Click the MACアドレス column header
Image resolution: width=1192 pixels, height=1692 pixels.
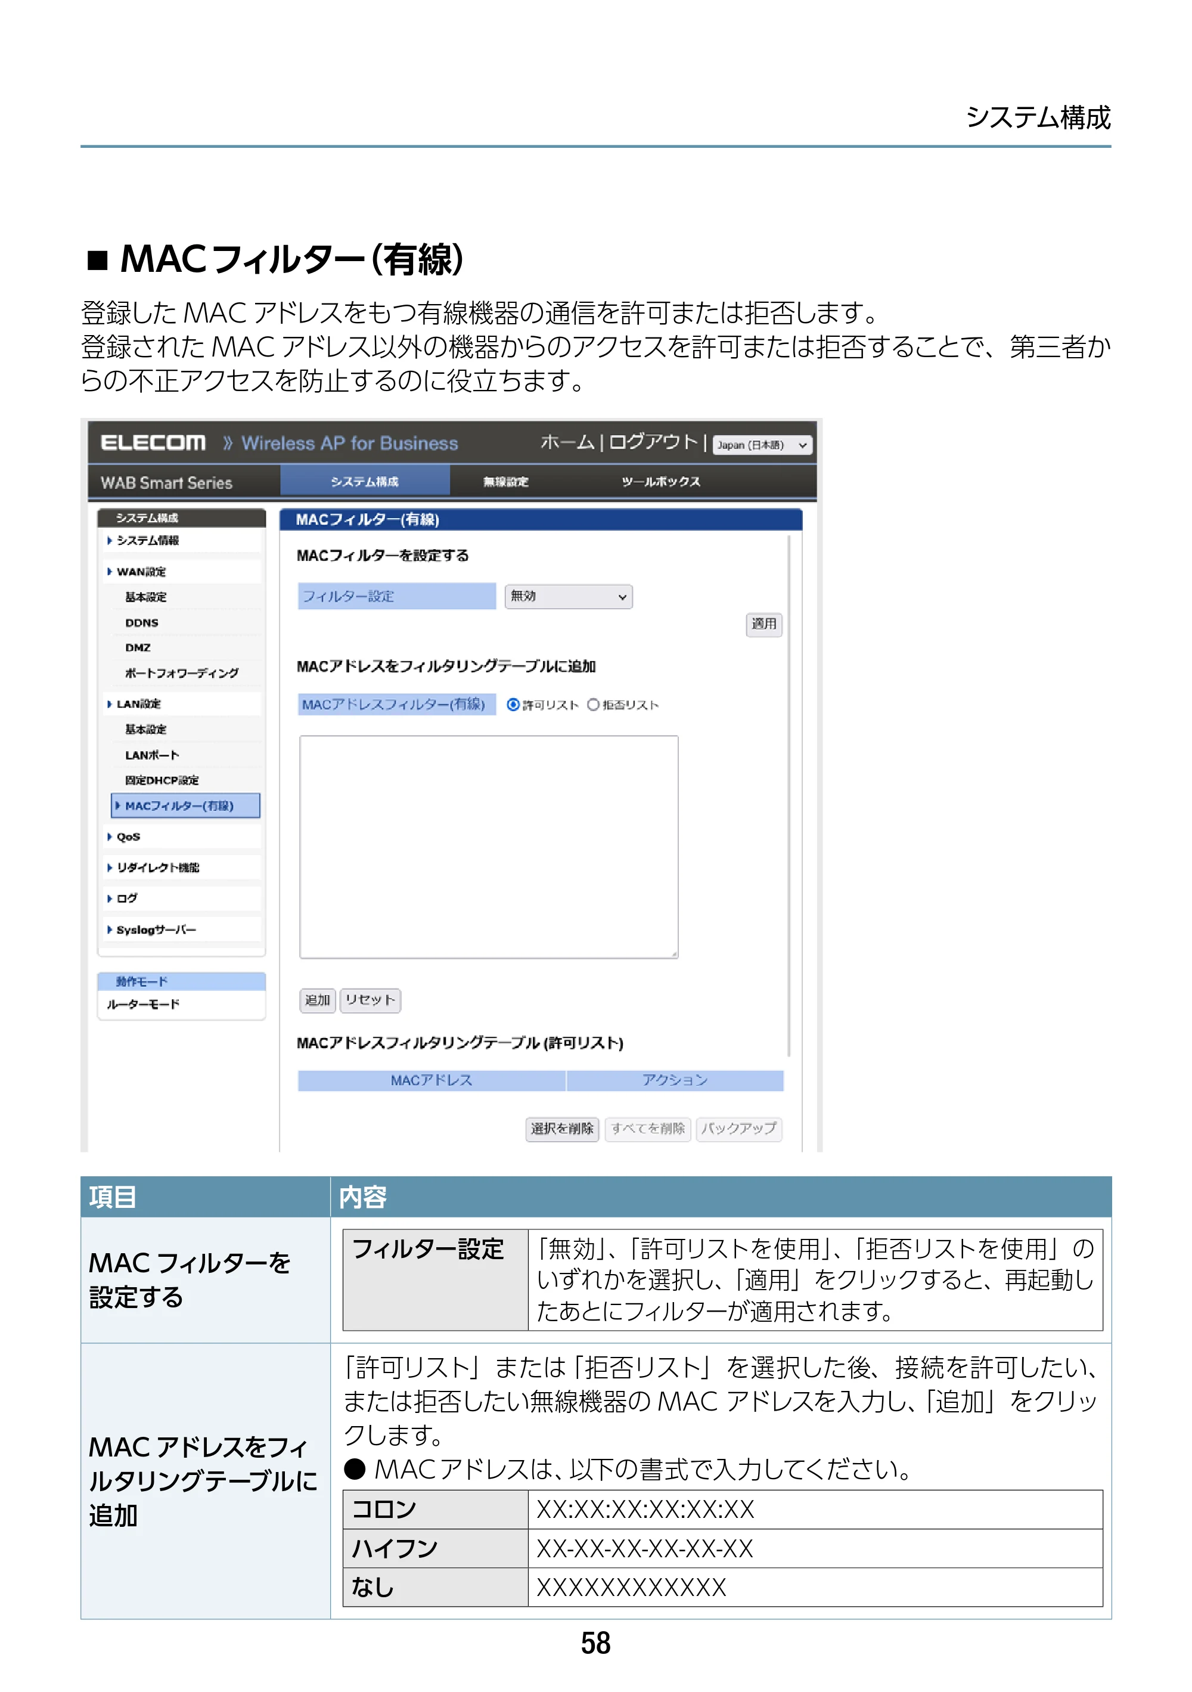[431, 1080]
